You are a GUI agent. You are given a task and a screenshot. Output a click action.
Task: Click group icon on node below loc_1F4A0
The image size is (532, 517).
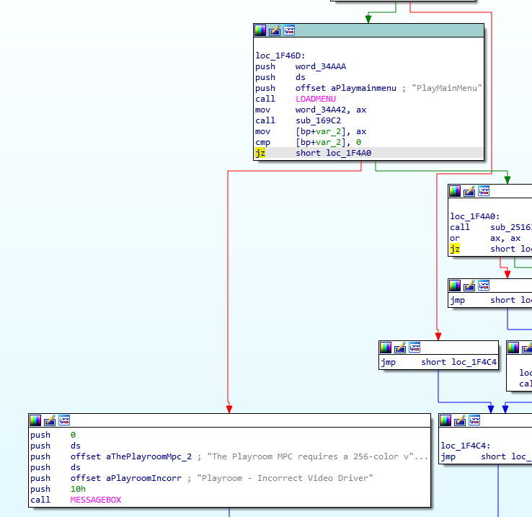tap(484, 286)
